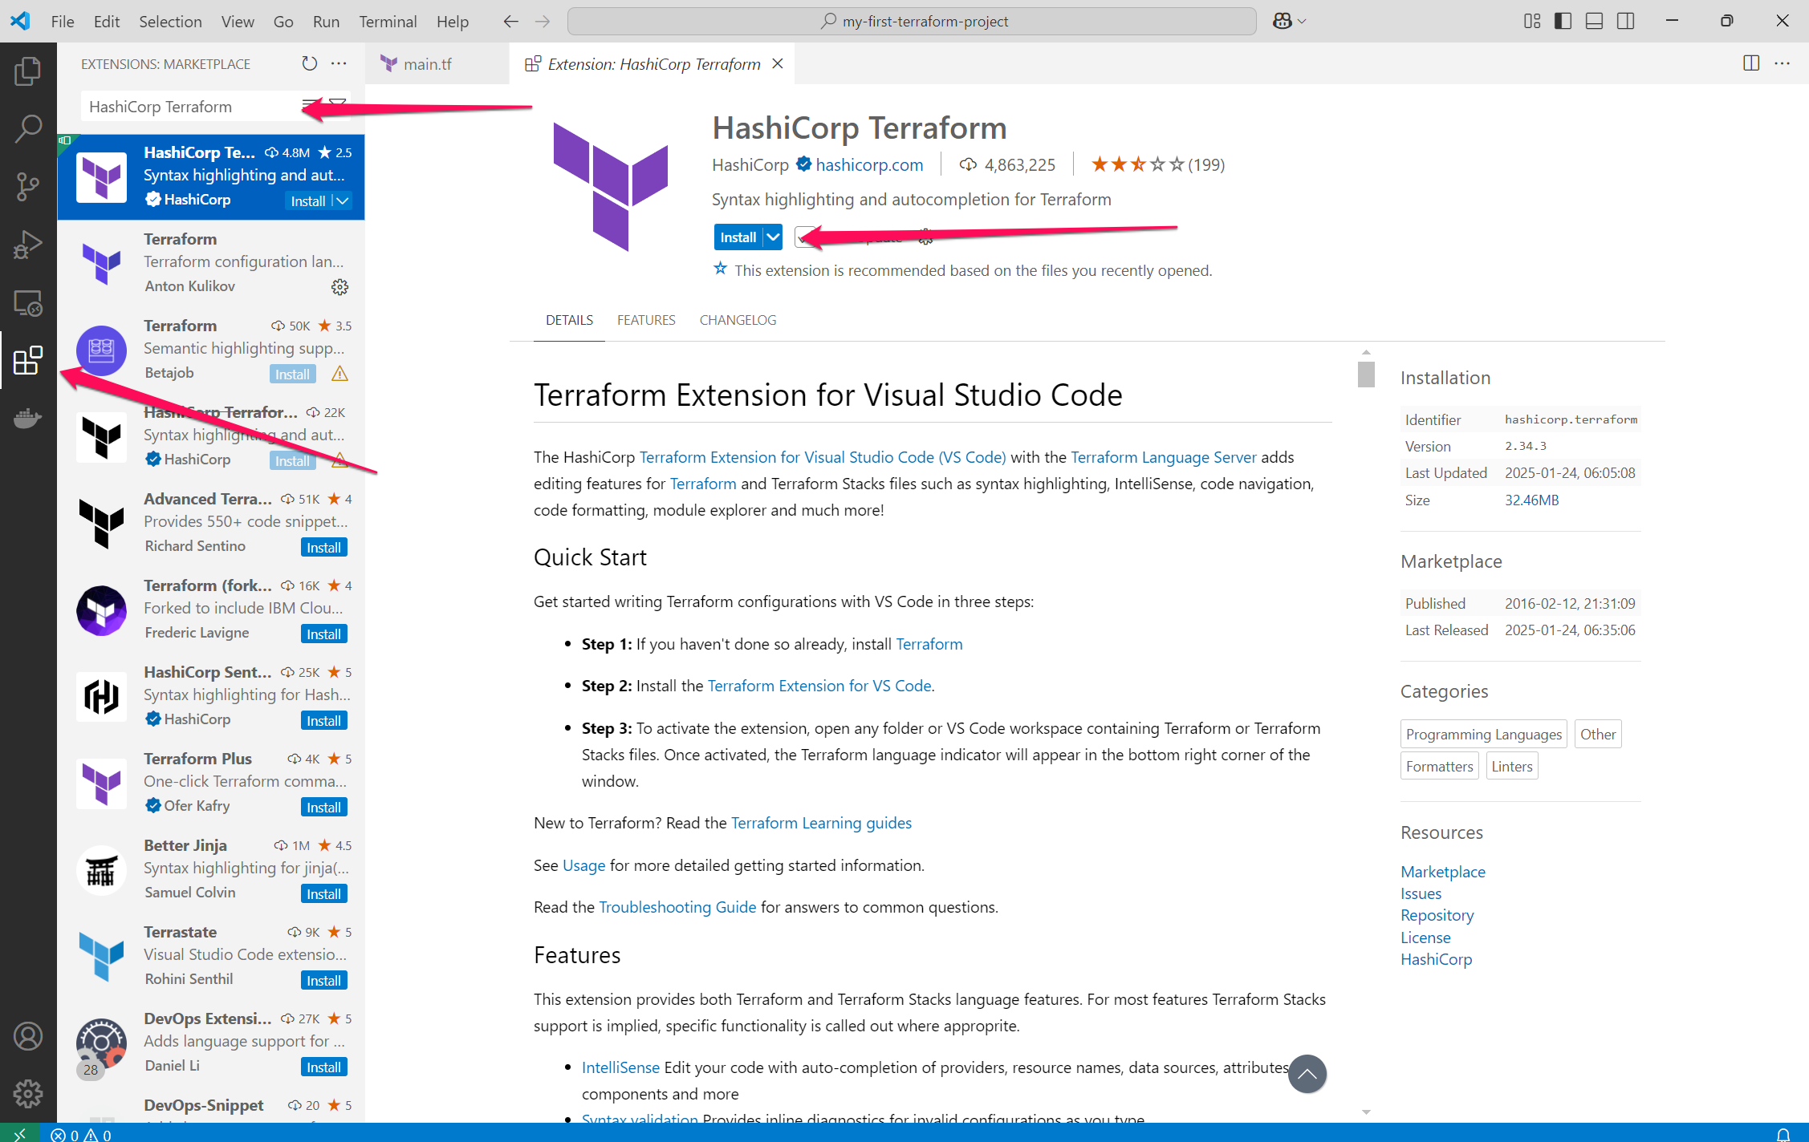
Task: Select the Extensions view icon
Action: 28,361
